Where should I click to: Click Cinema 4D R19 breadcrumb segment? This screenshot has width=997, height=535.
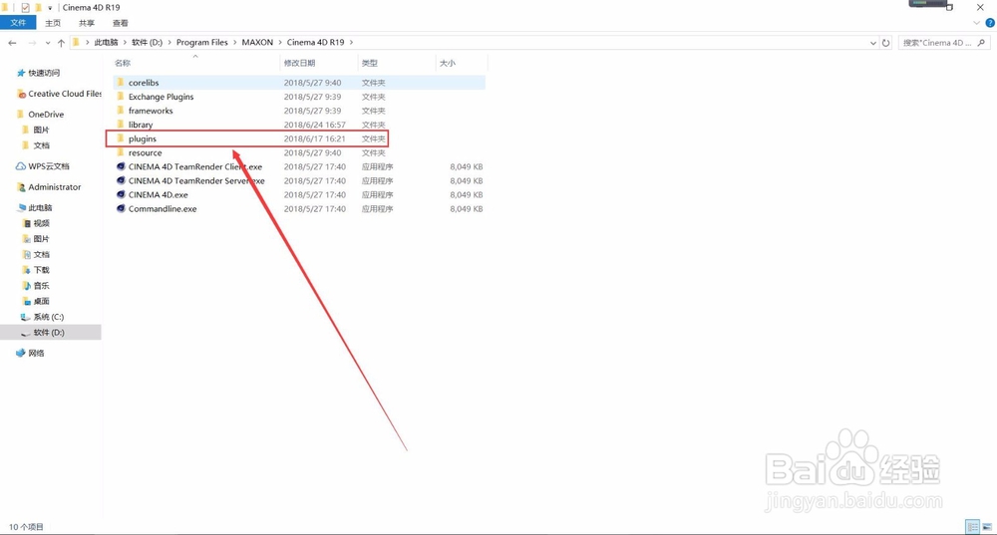tap(315, 43)
